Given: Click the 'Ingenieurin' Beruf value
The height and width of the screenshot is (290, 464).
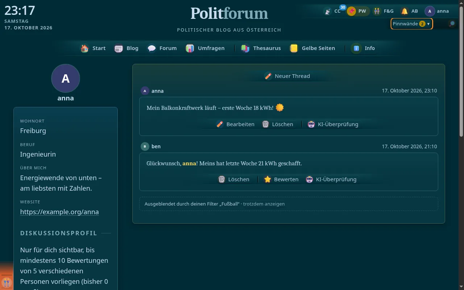Looking at the screenshot, I should 38,154.
